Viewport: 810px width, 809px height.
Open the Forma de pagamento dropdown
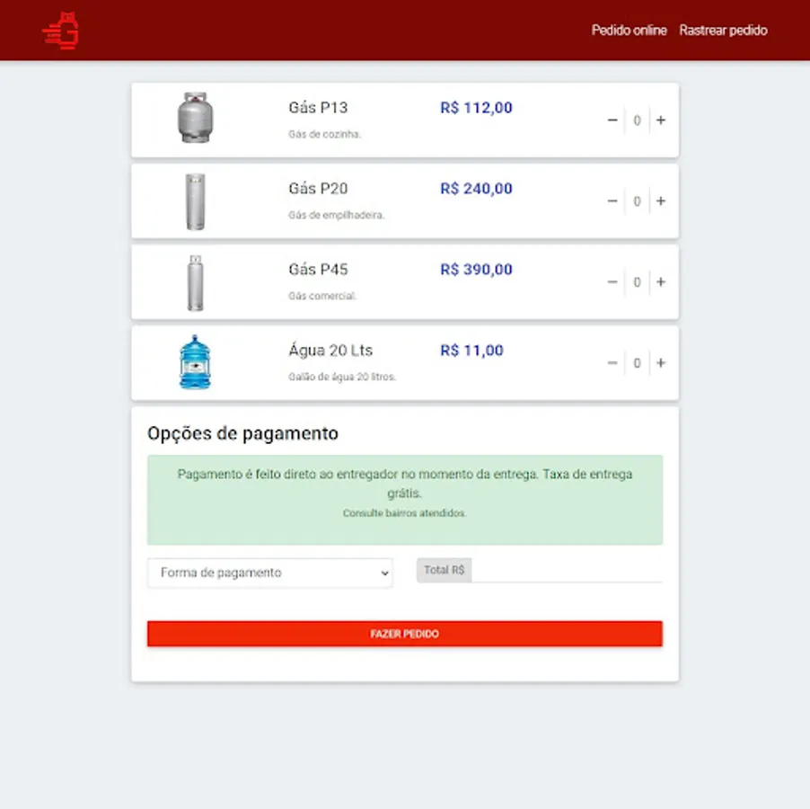point(269,573)
